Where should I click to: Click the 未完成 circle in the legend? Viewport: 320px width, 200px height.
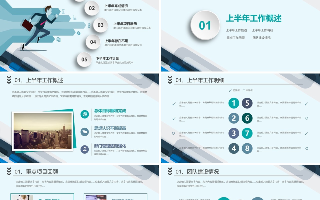point(244,90)
